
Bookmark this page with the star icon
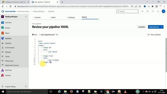pyautogui.click(x=140, y=6)
